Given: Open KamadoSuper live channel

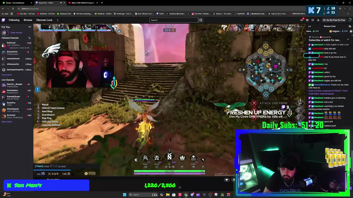Looking at the screenshot, I should [17, 98].
